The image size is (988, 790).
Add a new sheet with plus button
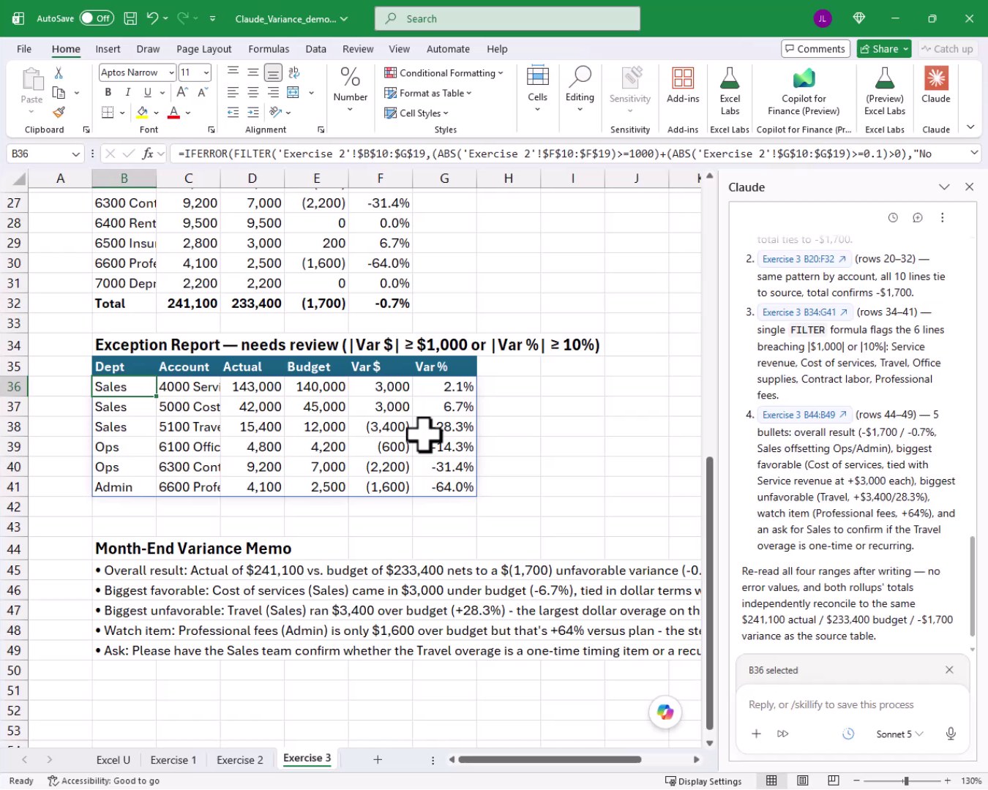378,760
